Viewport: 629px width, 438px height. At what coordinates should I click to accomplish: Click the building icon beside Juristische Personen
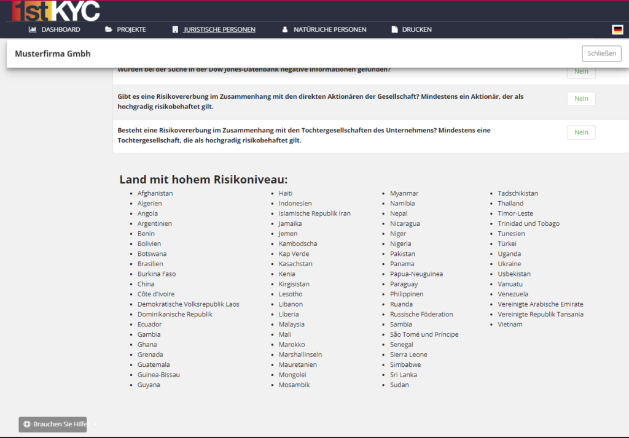point(175,29)
